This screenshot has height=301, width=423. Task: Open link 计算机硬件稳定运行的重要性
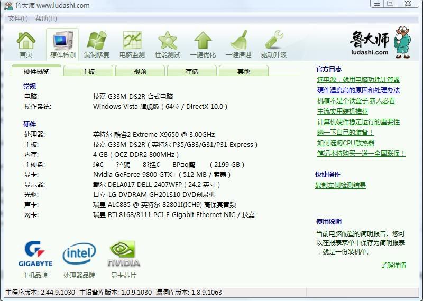click(x=358, y=122)
